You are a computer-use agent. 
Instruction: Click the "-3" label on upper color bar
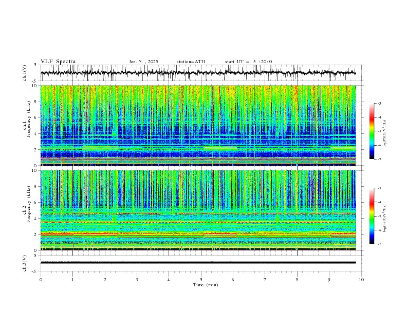379,103
